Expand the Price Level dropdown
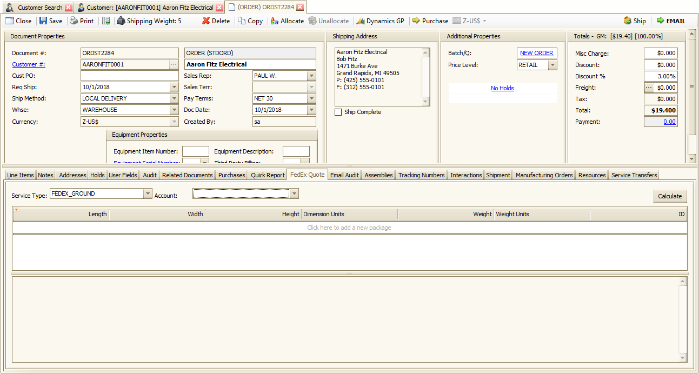The image size is (699, 374). coord(552,65)
